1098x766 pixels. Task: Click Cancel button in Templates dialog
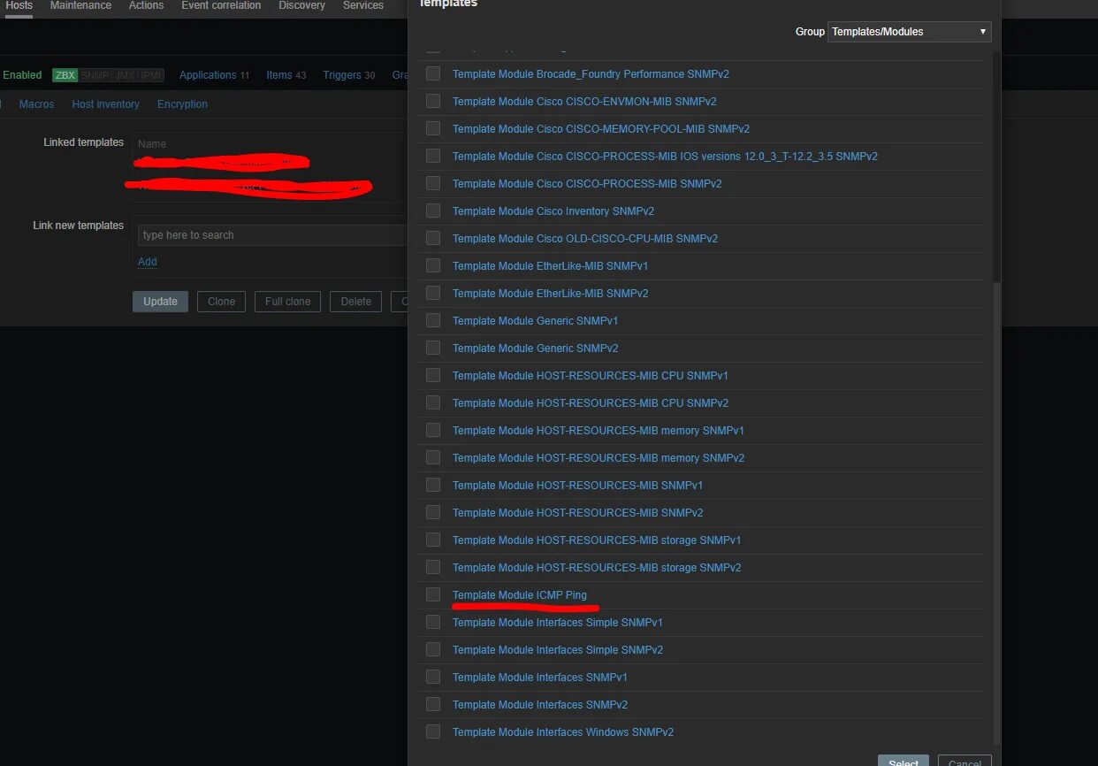point(965,761)
